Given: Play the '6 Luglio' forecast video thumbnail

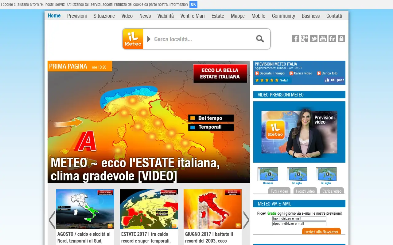Looking at the screenshot, I should click(326, 174).
